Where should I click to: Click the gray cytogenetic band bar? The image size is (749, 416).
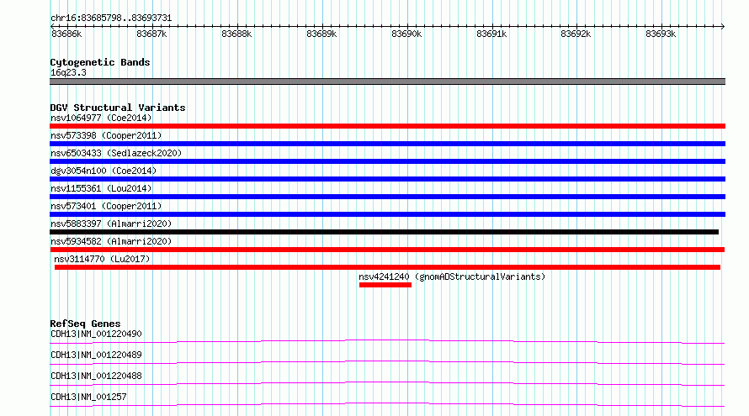pyautogui.click(x=387, y=82)
